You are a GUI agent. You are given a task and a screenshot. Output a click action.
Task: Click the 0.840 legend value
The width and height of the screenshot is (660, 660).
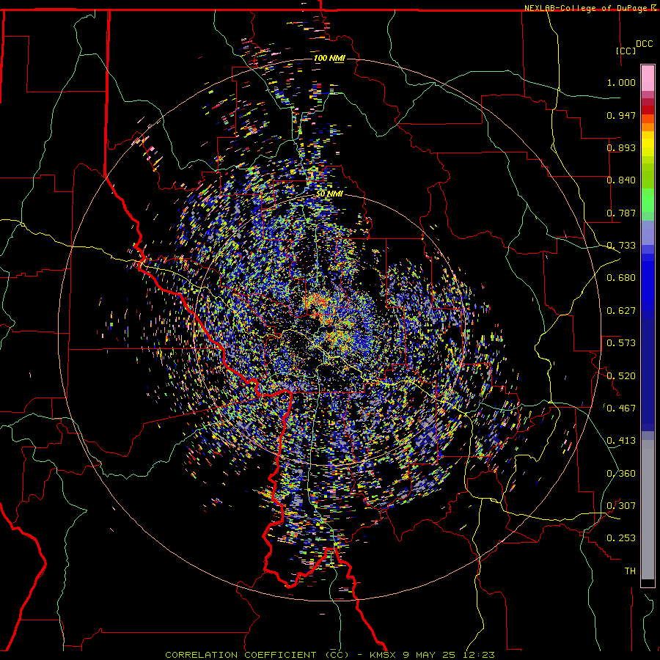621,180
